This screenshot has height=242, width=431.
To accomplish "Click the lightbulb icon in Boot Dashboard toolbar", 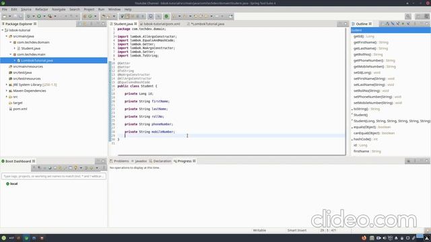I will point(75,167).
